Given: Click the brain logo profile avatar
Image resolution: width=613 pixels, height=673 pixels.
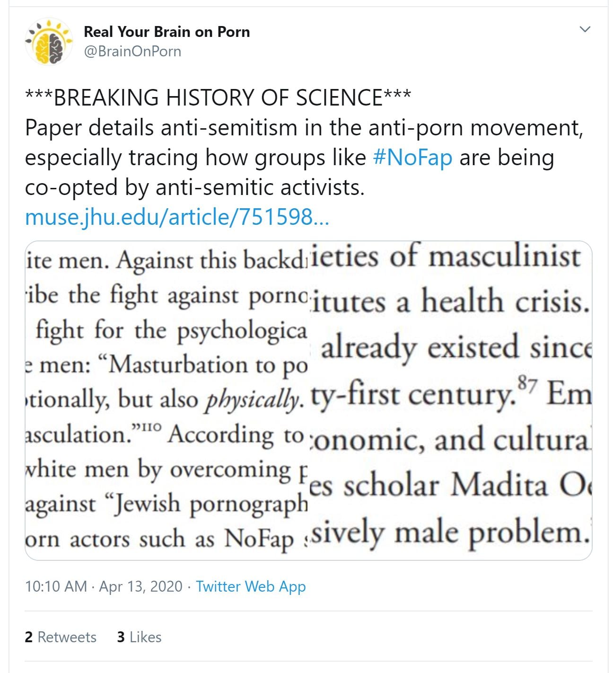Looking at the screenshot, I should point(49,42).
